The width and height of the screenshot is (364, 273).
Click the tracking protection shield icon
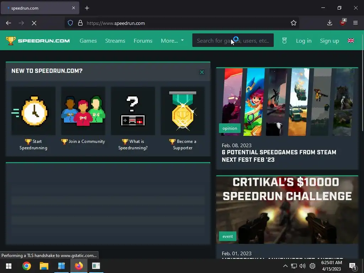tap(70, 23)
